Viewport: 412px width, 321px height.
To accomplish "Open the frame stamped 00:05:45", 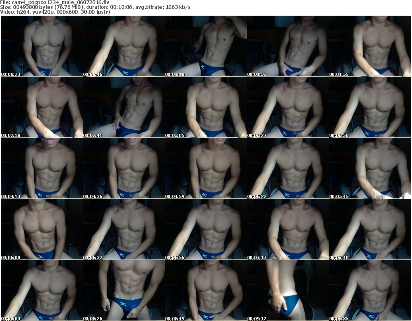I will pos(370,168).
